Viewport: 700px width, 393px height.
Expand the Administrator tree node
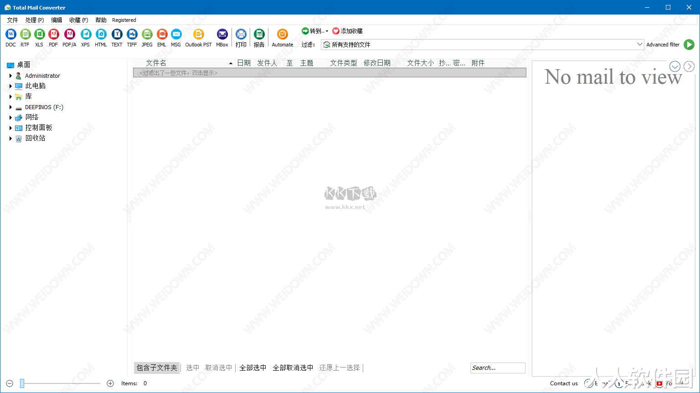10,76
